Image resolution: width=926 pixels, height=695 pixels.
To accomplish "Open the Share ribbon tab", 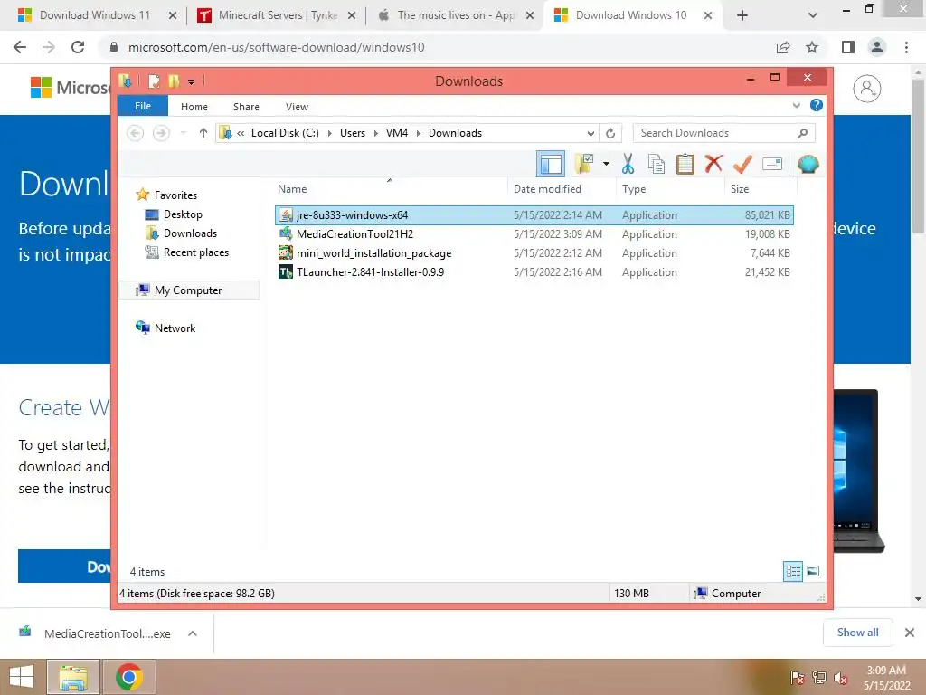I will pyautogui.click(x=246, y=107).
